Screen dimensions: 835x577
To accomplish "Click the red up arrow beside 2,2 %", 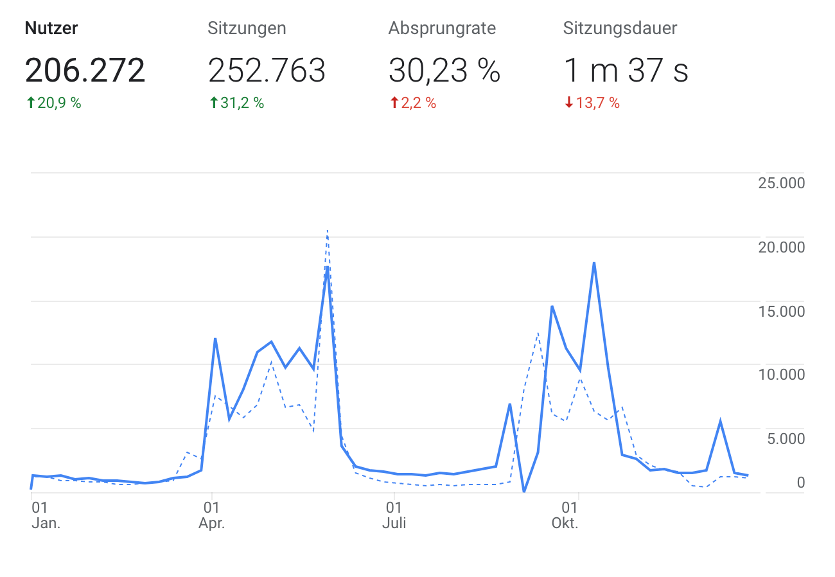I will [x=394, y=103].
